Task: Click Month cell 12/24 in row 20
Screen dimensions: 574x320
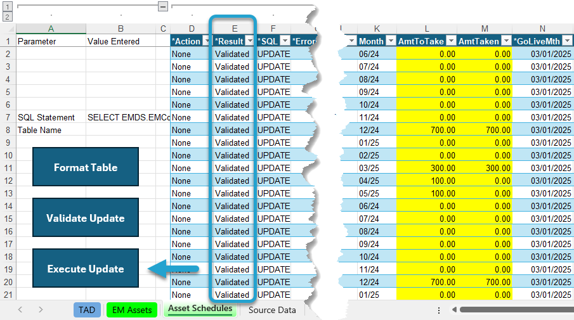Action: (x=377, y=283)
